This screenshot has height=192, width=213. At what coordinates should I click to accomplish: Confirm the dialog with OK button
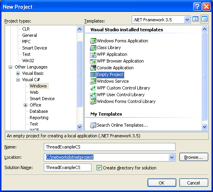click(x=162, y=183)
